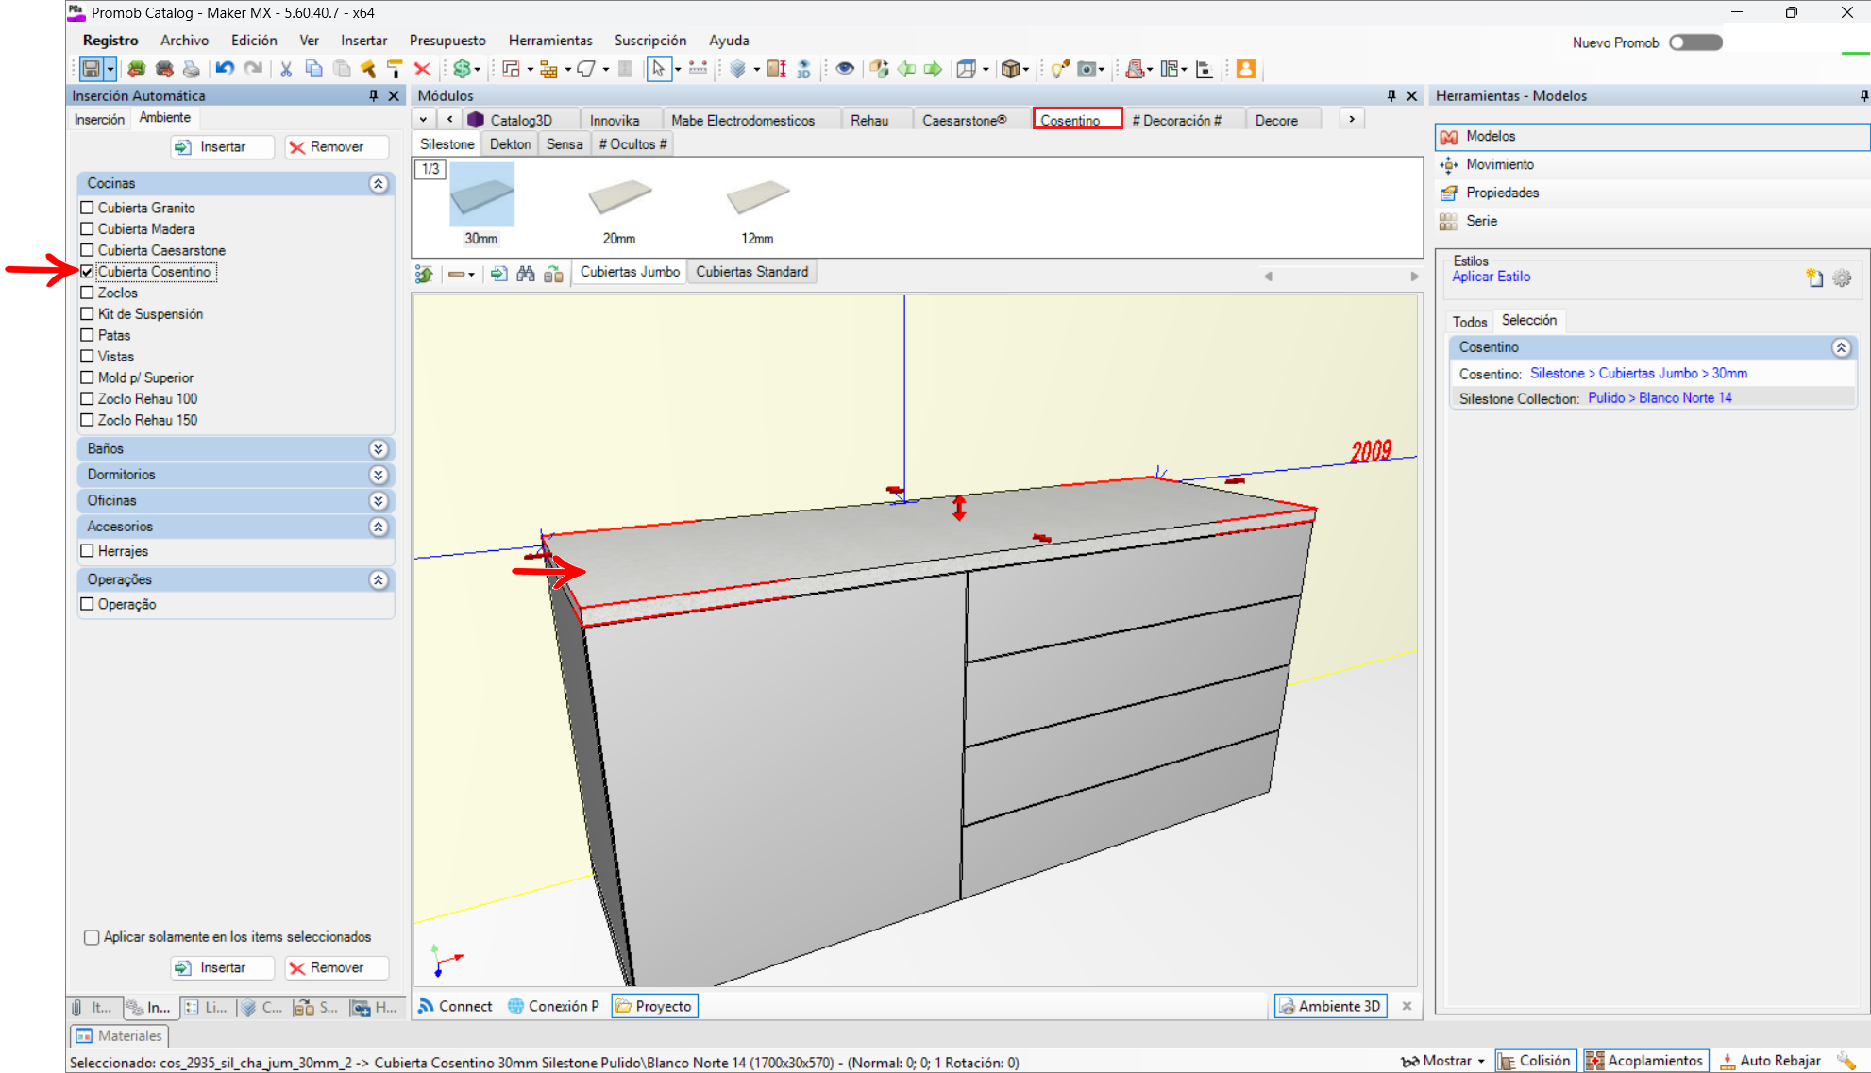The height and width of the screenshot is (1073, 1871).
Task: Click the green dollar budget icon
Action: click(462, 69)
